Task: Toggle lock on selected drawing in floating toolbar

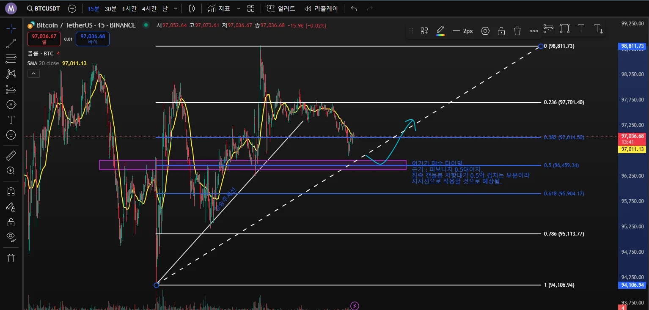Action: [x=501, y=31]
